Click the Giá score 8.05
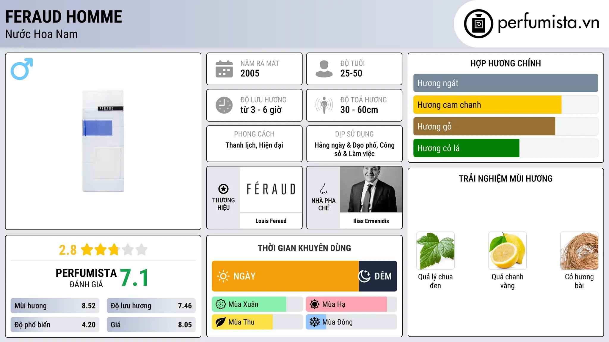 (185, 325)
